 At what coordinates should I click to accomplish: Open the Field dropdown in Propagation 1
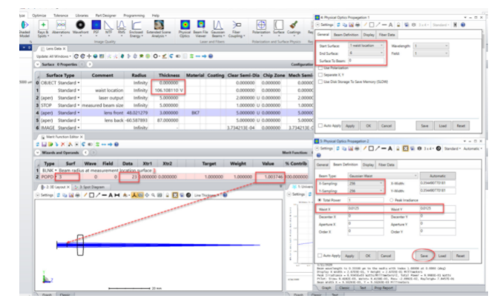431,53
